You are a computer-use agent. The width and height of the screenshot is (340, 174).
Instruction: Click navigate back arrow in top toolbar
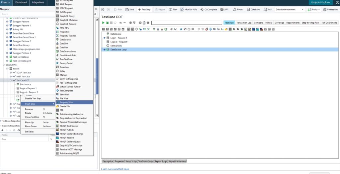point(103,10)
